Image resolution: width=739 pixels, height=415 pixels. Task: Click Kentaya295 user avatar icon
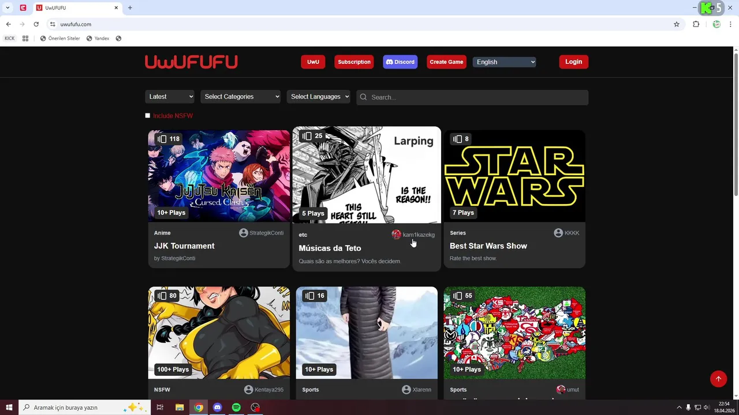coord(249,390)
